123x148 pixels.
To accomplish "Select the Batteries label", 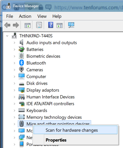I will pos(35,49).
